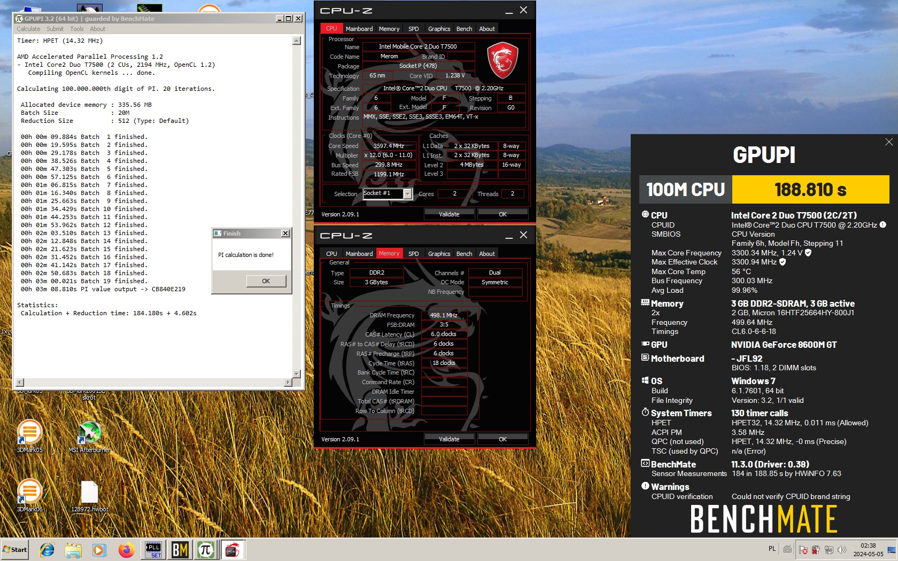
Task: Click the MSI dragon logo in CPU-Z
Action: tap(502, 60)
